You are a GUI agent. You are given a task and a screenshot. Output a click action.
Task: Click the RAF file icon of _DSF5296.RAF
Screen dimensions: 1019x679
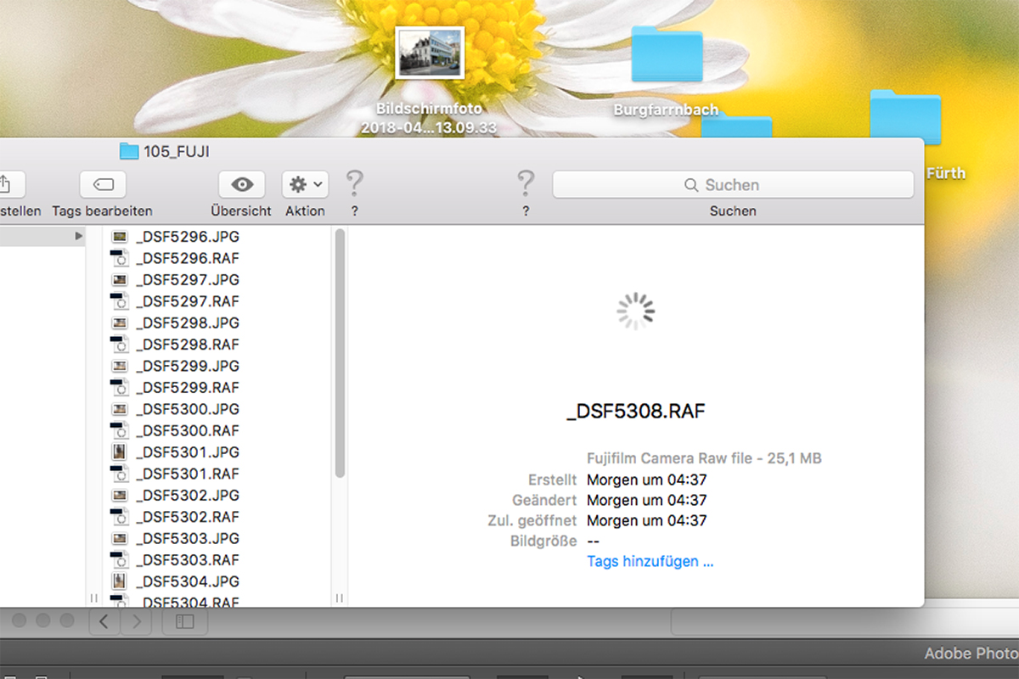(119, 258)
